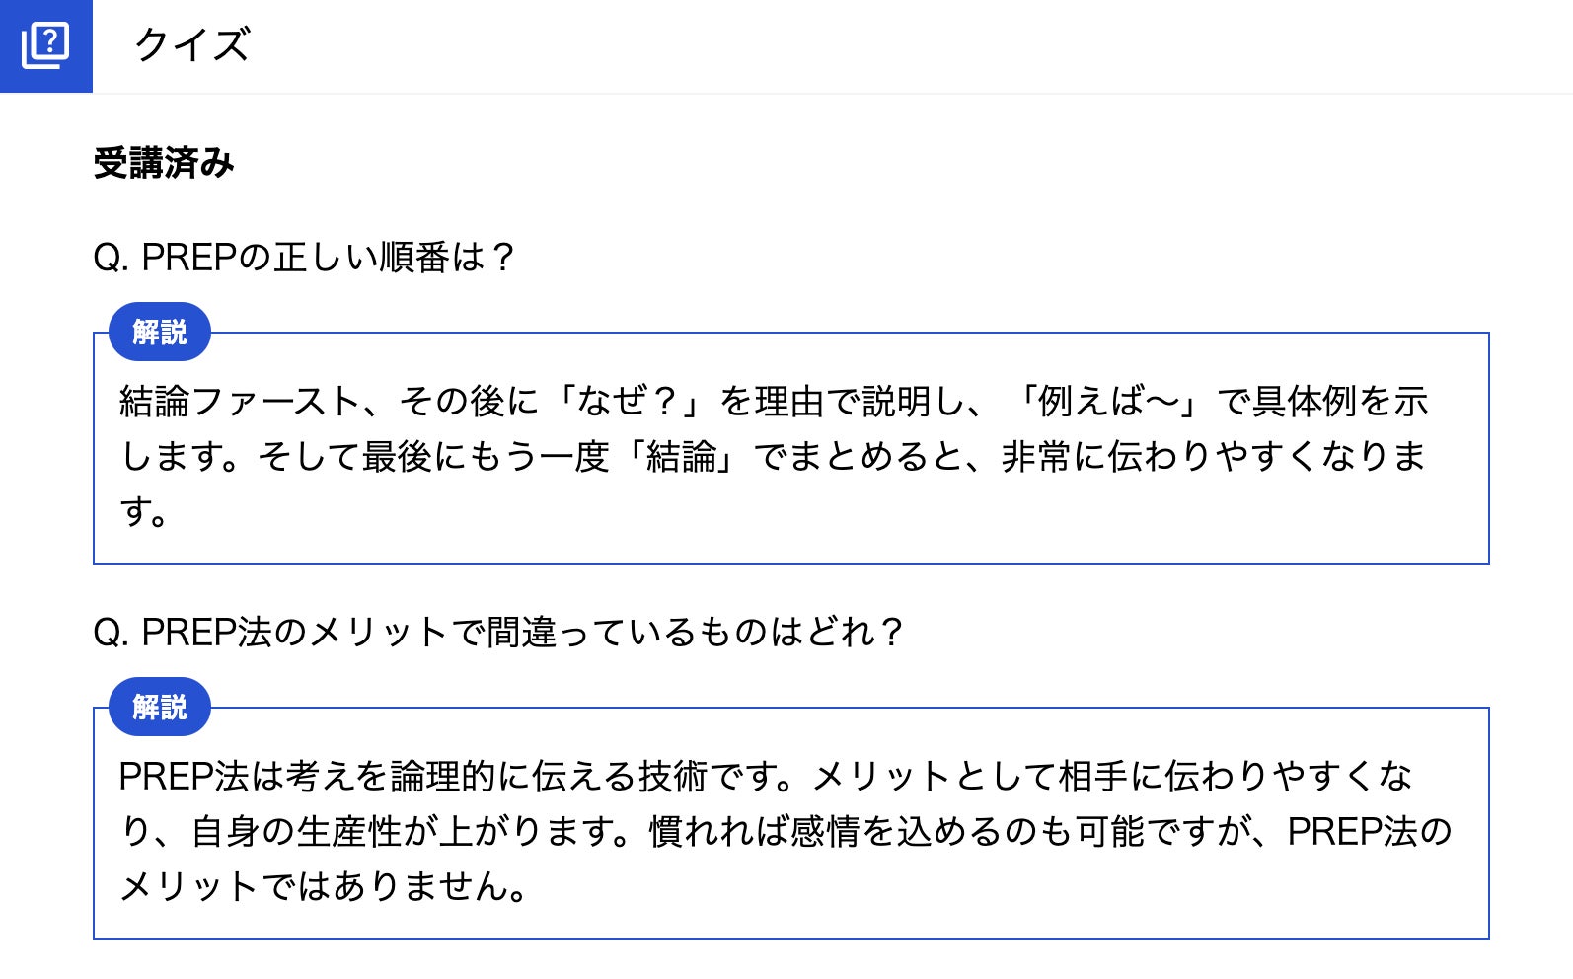
Task: Click the blue quiz icon in header
Action: pyautogui.click(x=45, y=45)
